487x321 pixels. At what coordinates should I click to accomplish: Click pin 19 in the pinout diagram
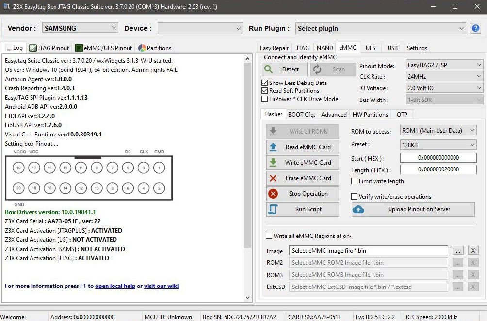(18, 168)
